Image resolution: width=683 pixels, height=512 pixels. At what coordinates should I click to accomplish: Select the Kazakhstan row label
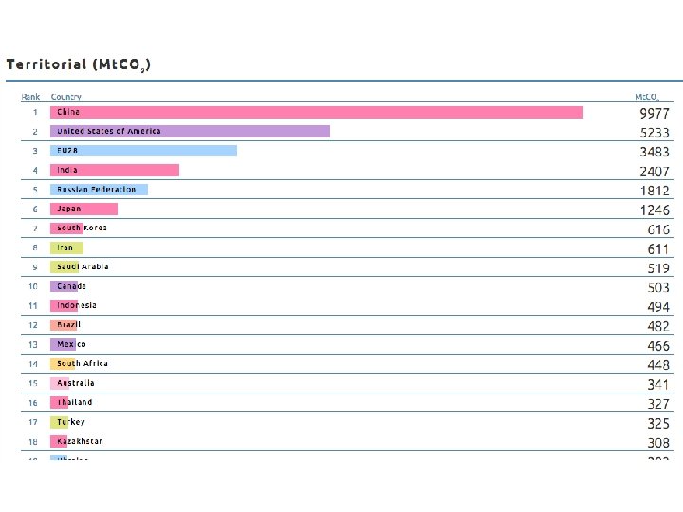point(80,441)
